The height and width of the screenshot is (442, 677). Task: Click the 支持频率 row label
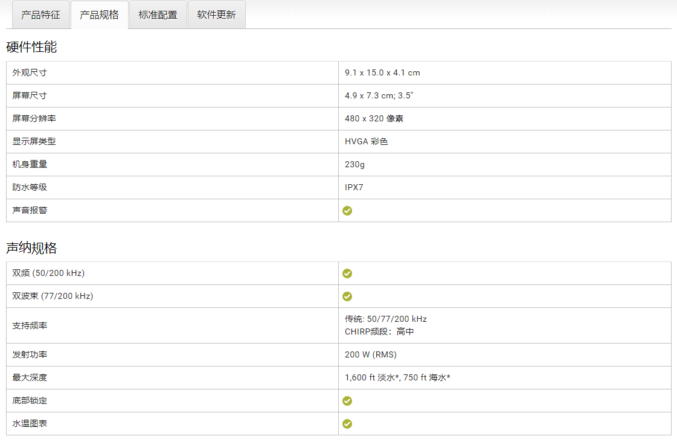(30, 326)
